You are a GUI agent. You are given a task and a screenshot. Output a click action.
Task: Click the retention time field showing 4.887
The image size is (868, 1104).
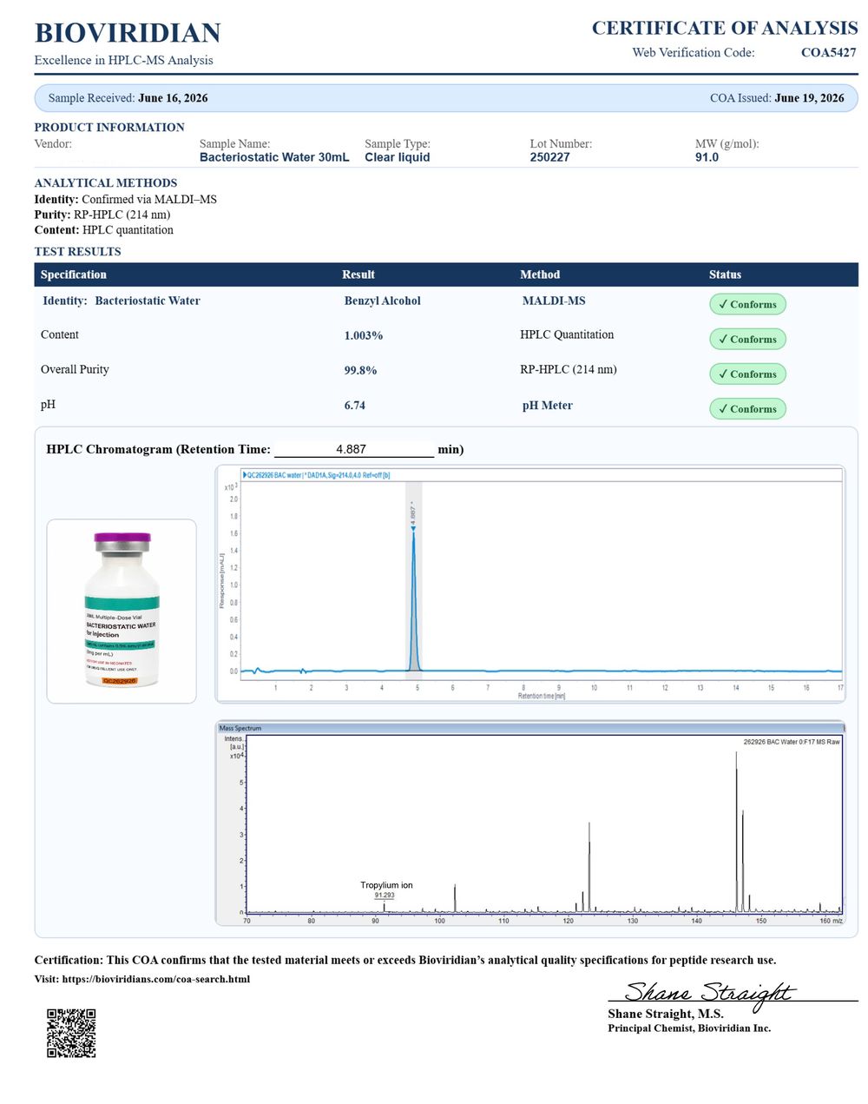tap(353, 449)
